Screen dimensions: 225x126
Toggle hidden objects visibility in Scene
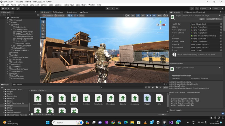coord(154,16)
